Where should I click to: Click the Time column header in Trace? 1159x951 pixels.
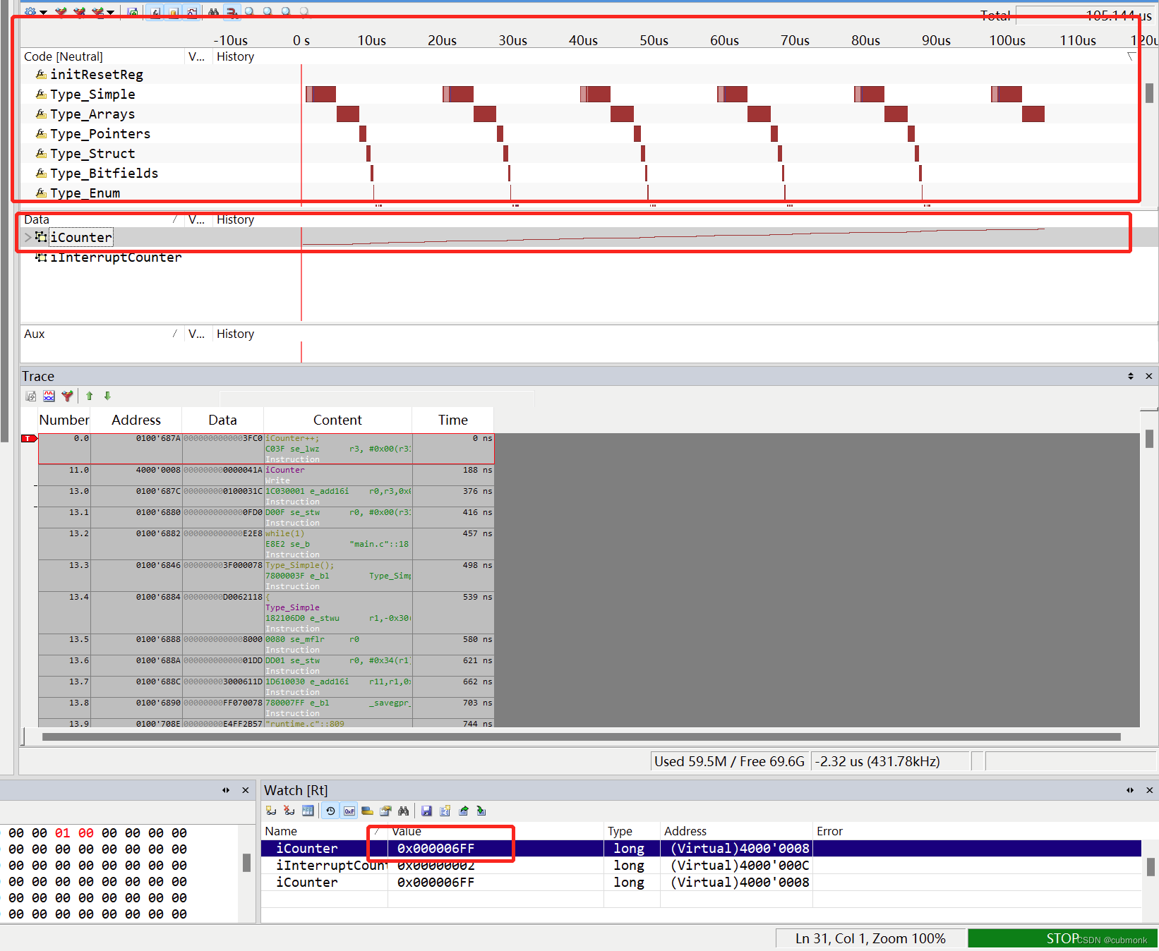point(453,420)
